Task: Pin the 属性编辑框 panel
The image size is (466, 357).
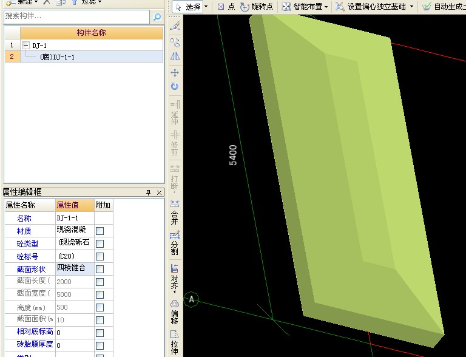Action: pyautogui.click(x=148, y=192)
